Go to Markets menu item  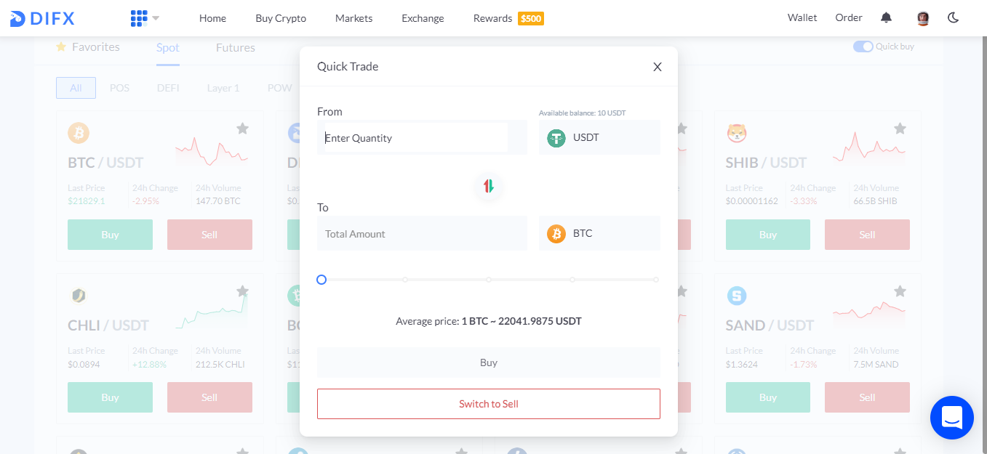coord(353,18)
